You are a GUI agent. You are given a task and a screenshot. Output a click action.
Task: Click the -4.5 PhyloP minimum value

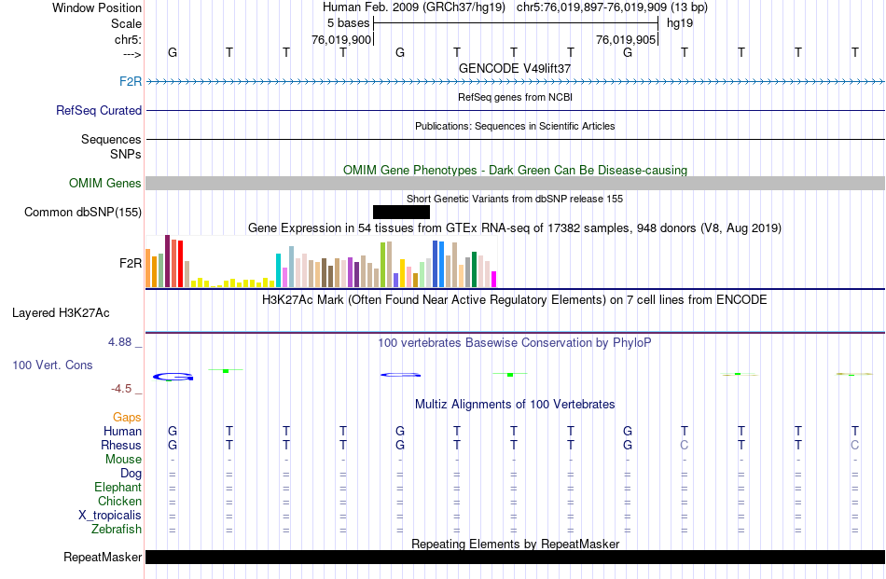(x=121, y=389)
